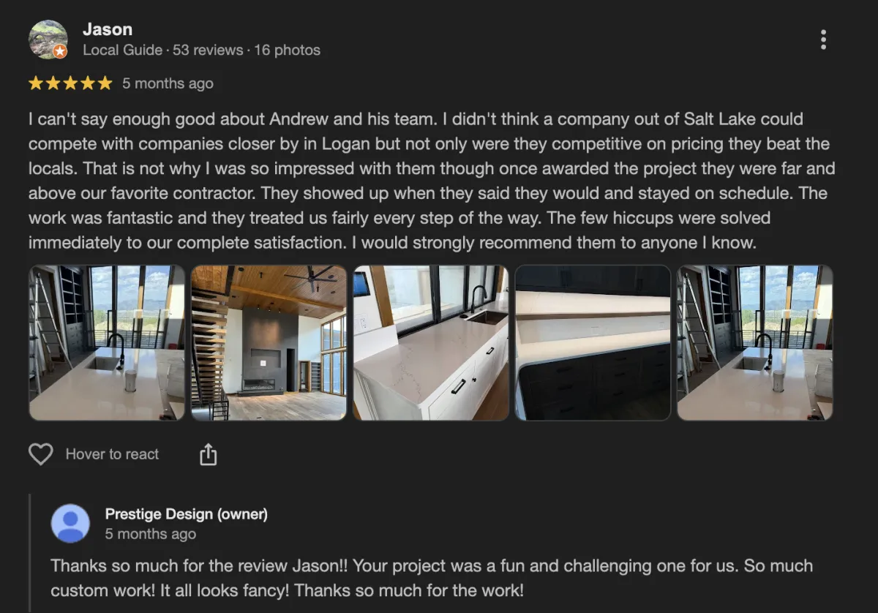Viewport: 878px width, 613px height.
Task: Click Jason's review text paragraph
Action: pyautogui.click(x=432, y=181)
